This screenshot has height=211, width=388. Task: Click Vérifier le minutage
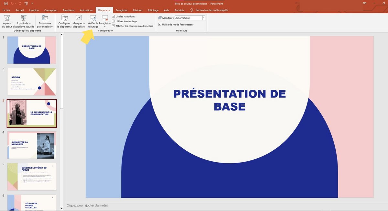93,22
